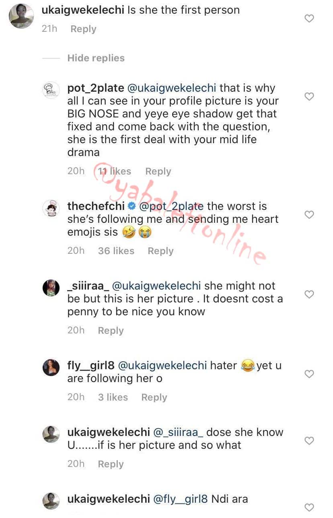Open fly__girl8's profile picture
The image size is (333, 518).
[x=51, y=367]
